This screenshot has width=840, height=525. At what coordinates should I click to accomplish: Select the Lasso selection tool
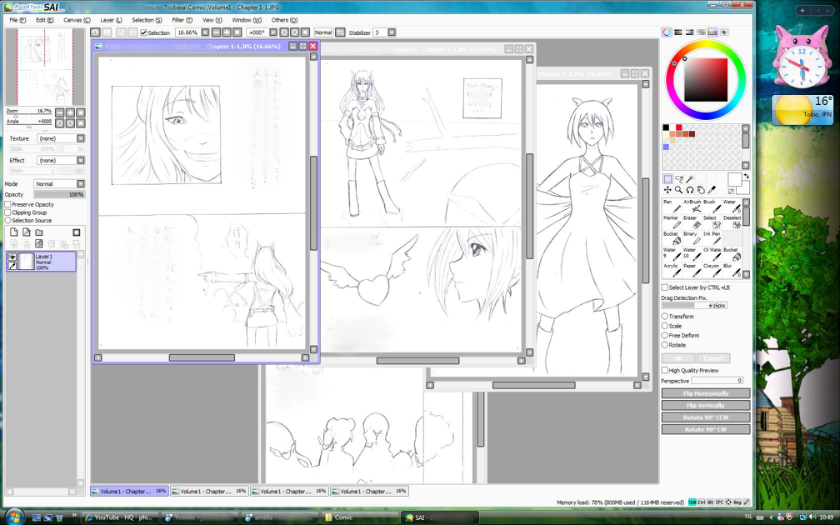(x=678, y=179)
